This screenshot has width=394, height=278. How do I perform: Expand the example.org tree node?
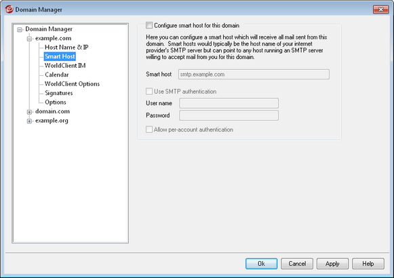(29, 121)
